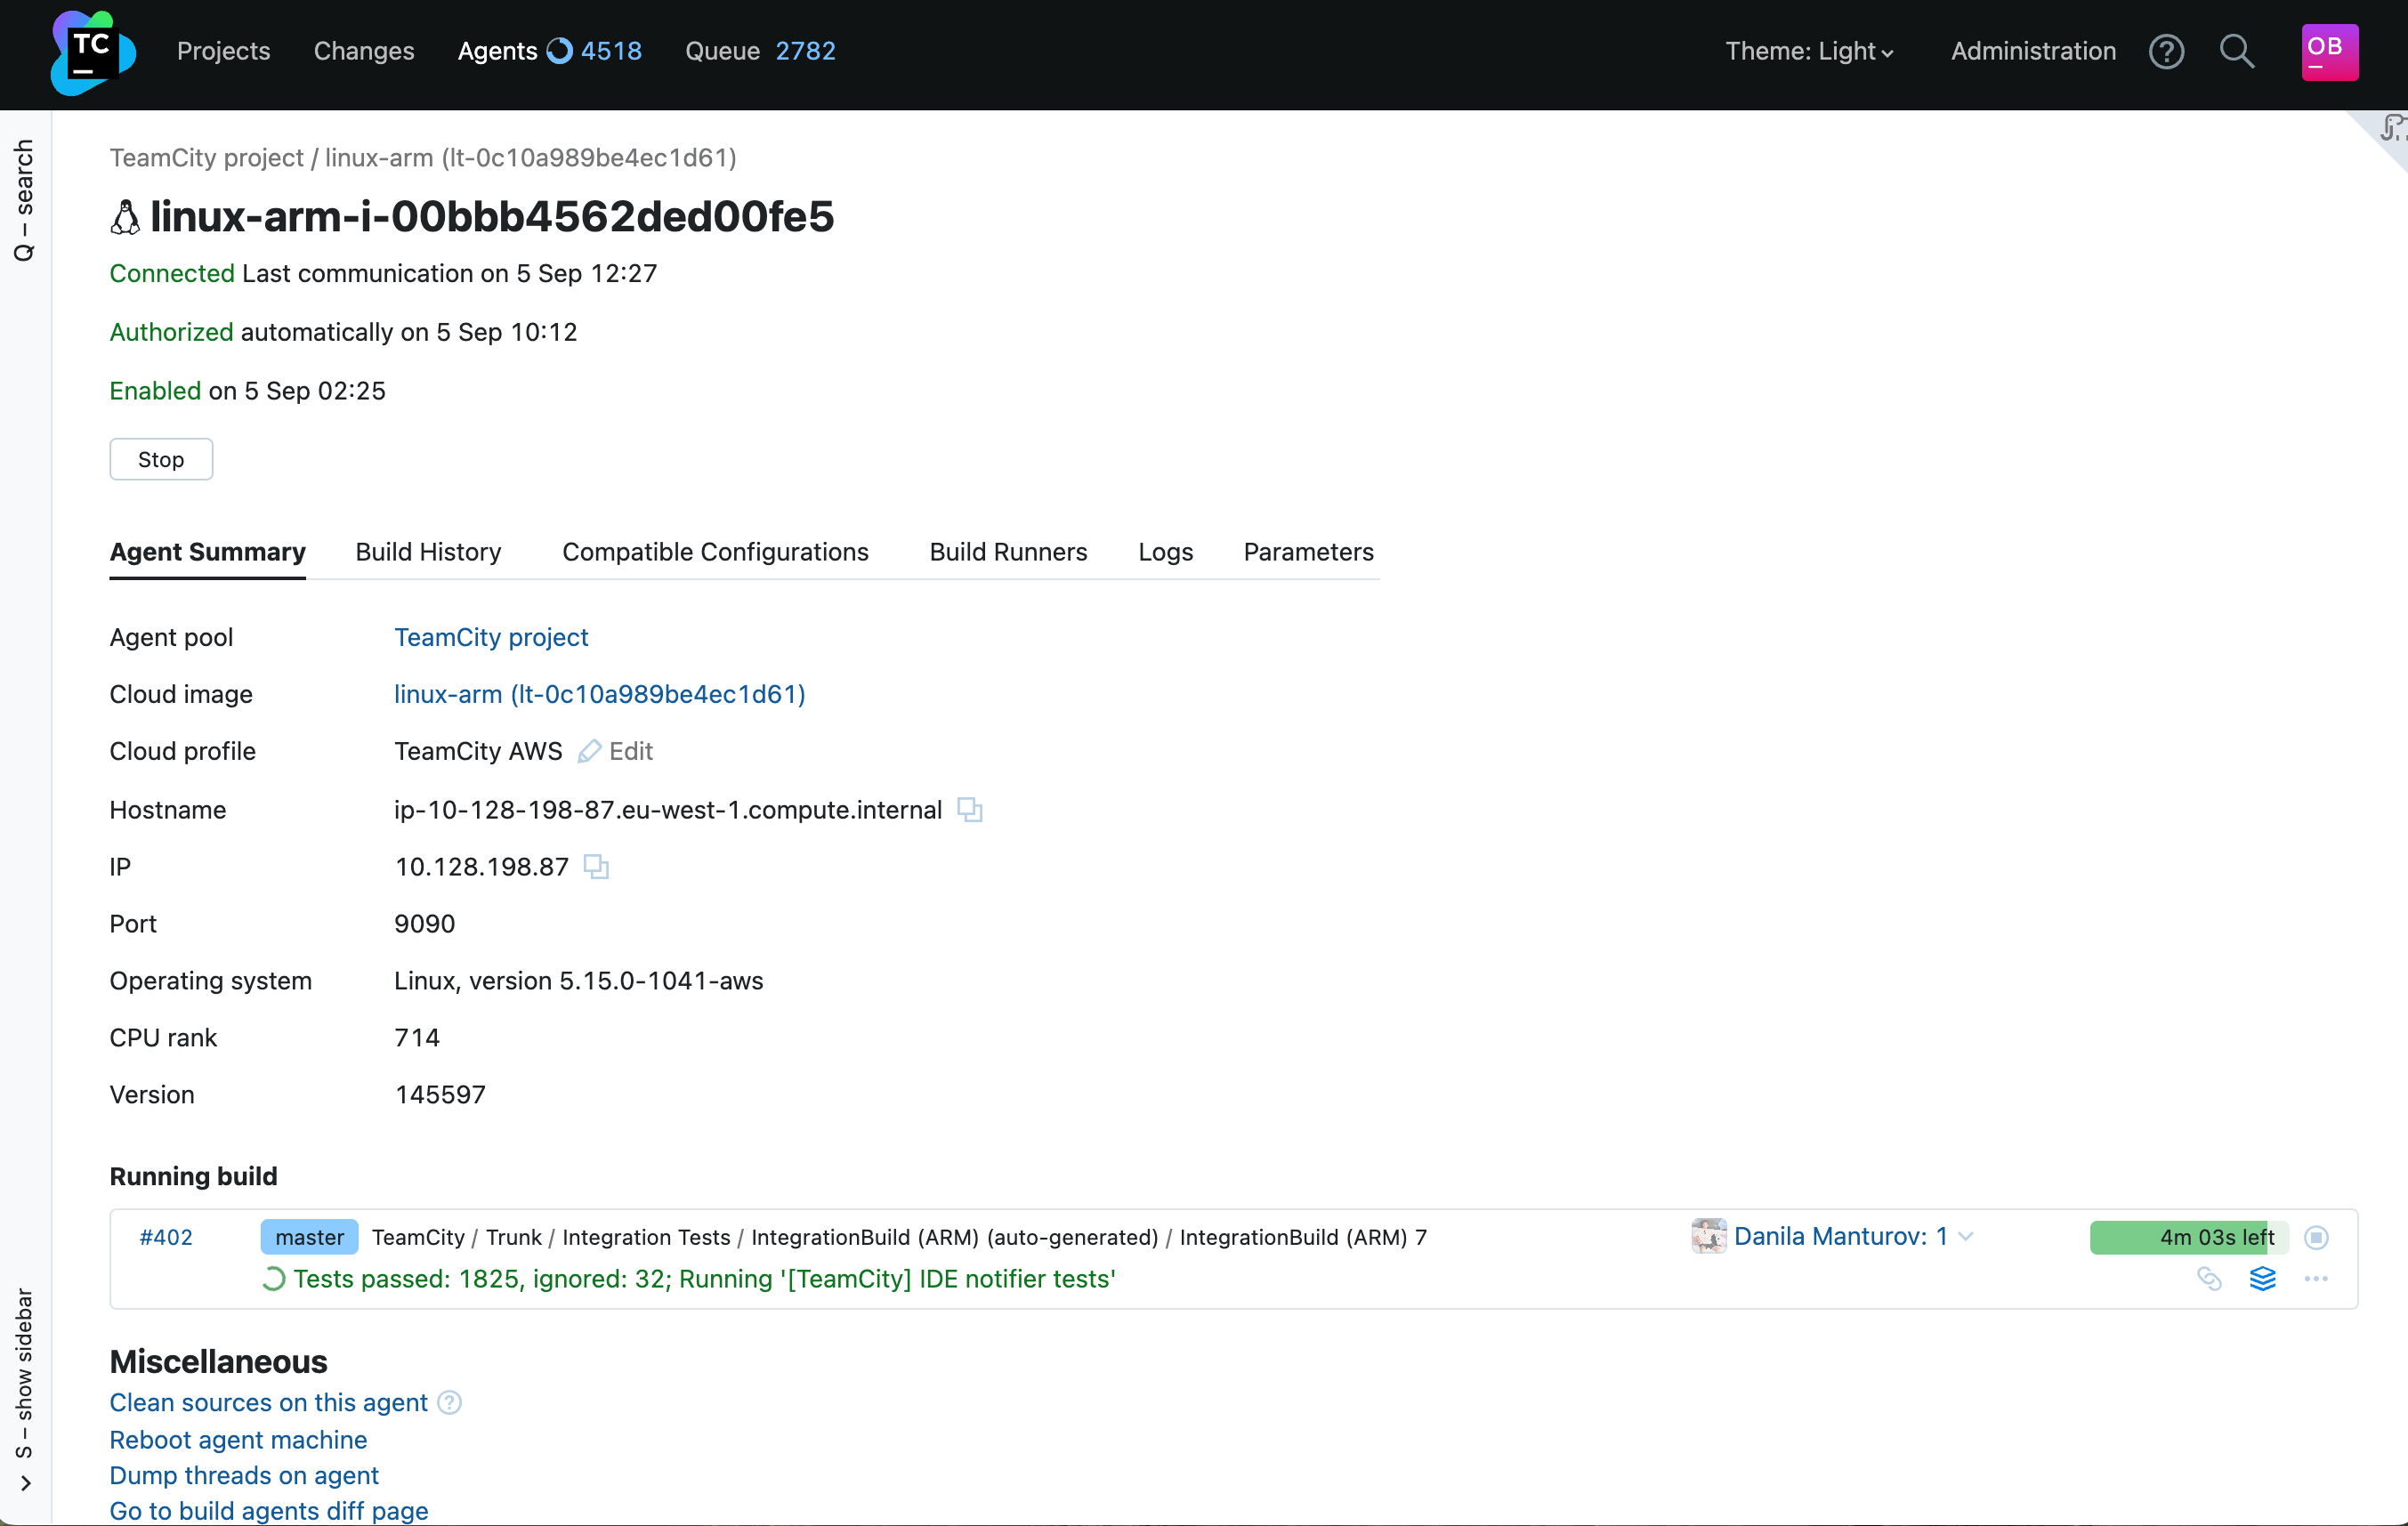Click the build link chain icon
This screenshot has height=1526, width=2408.
coord(2209,1278)
